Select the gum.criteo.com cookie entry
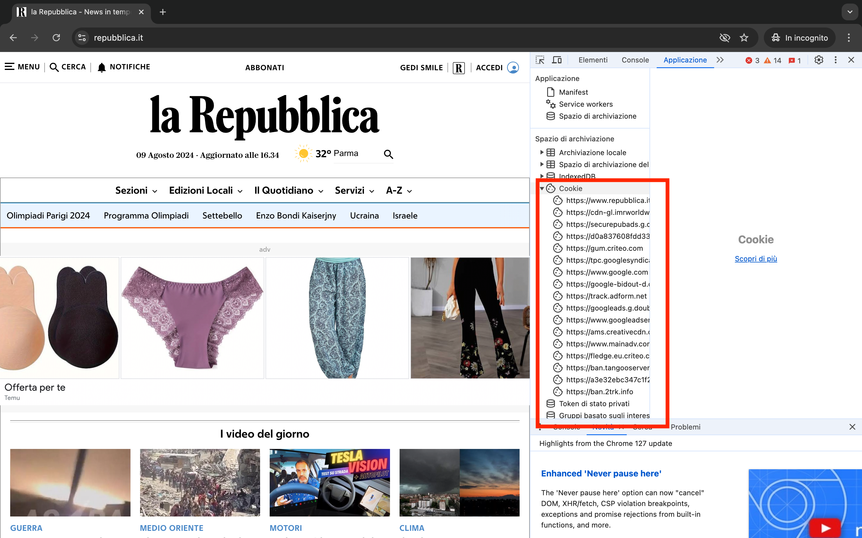Screen dimensions: 862x538 [x=604, y=248]
